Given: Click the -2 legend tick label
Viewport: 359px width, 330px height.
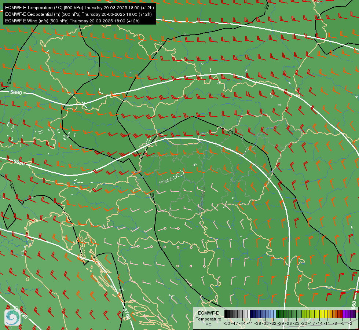Looking at the screenshot, I should [350, 324].
